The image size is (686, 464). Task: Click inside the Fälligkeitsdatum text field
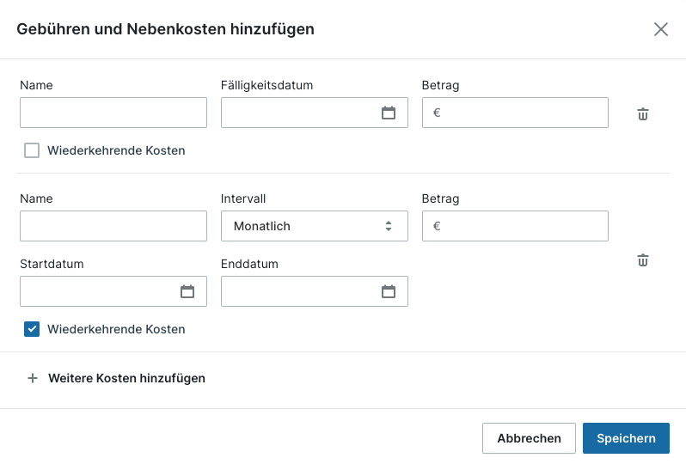[298, 113]
